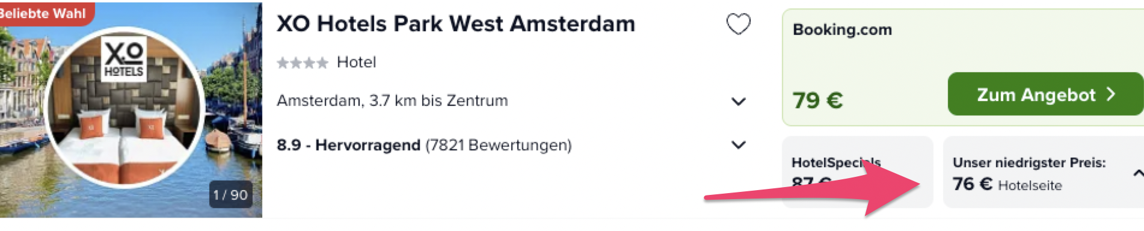
Task: Click Amsterdam, 3.7 km bis Zentrum text
Action: coord(392,100)
